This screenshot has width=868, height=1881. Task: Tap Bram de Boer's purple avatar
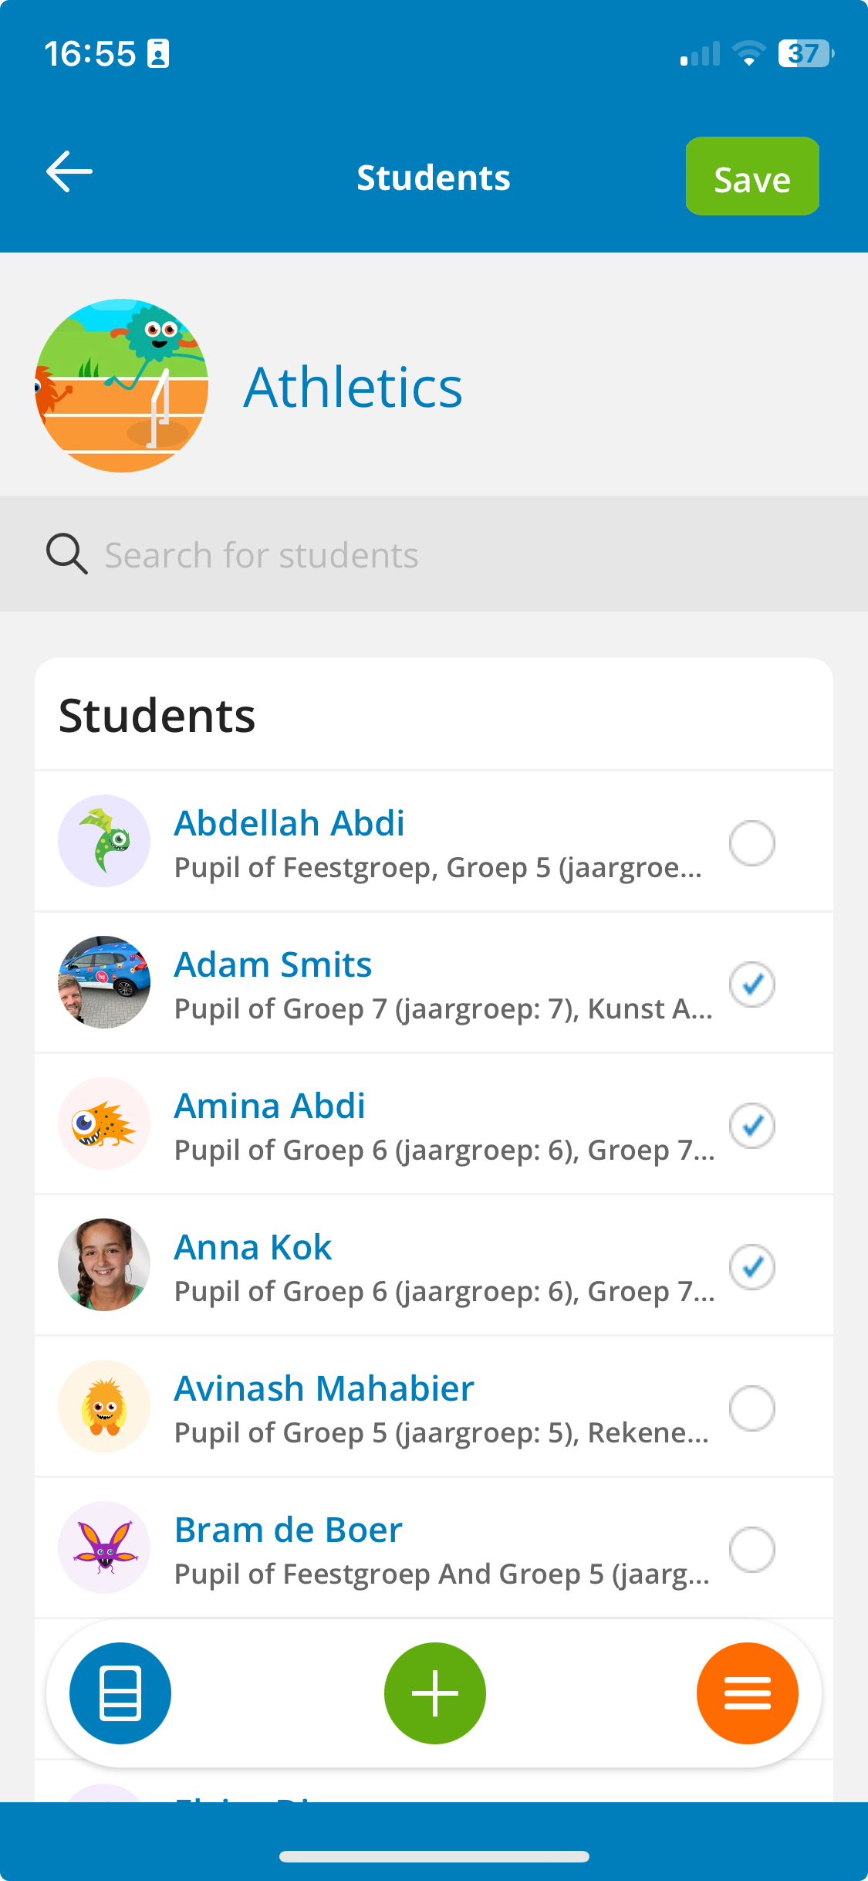coord(104,1547)
